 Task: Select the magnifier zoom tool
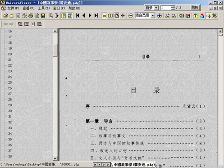51,16
